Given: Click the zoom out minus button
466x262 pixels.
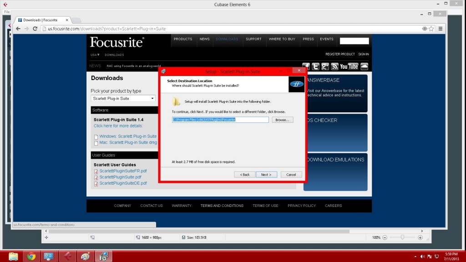Looking at the screenshot, I should (385, 237).
